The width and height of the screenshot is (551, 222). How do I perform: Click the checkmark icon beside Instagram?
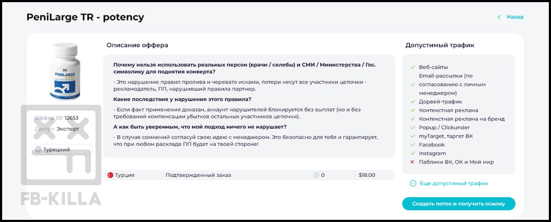[x=412, y=154]
